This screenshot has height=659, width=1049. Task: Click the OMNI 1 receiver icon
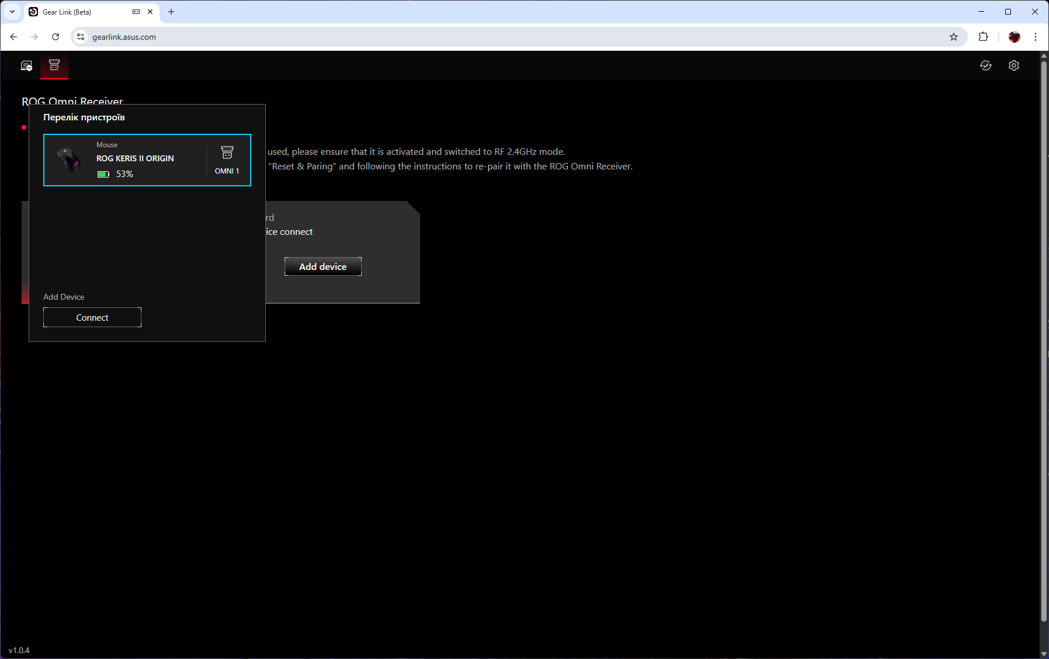(227, 152)
